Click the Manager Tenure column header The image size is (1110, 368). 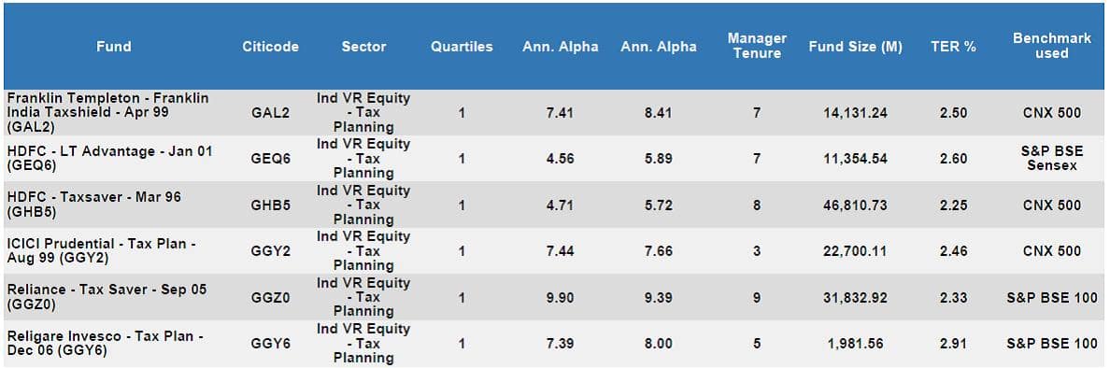pos(757,46)
